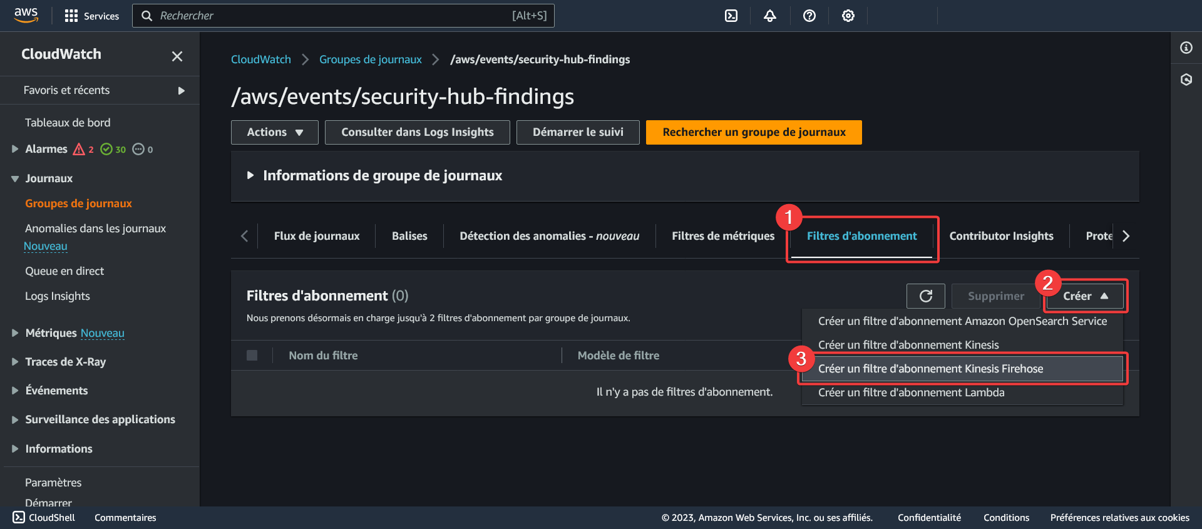Click the alarm warning triangle icon
Image resolution: width=1202 pixels, height=529 pixels.
click(79, 149)
